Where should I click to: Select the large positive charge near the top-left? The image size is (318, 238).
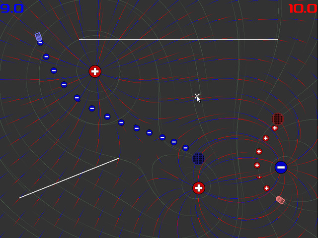[x=95, y=71]
